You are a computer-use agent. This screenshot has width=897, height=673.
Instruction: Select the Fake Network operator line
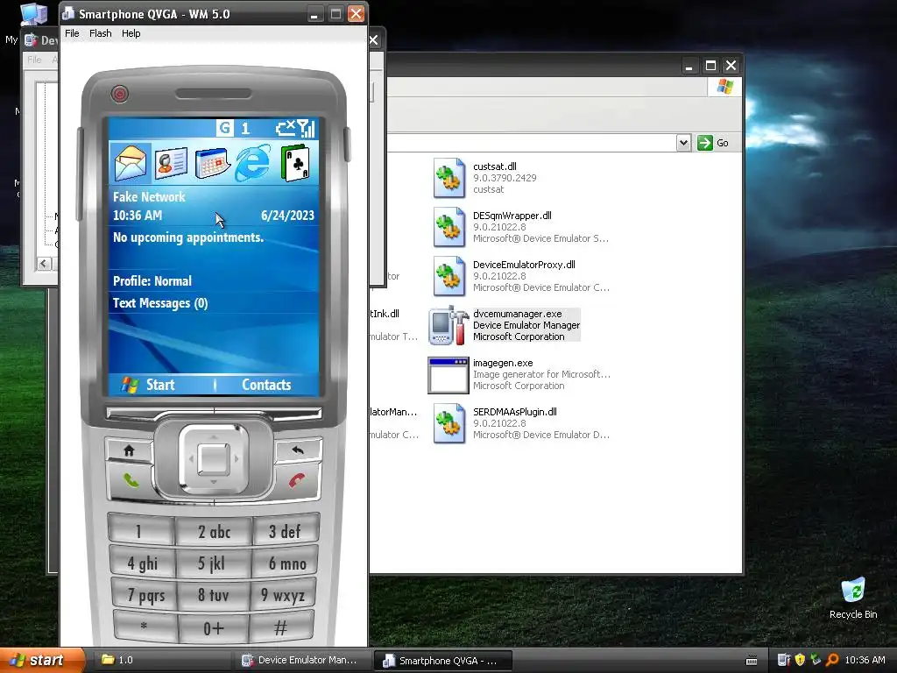tap(214, 197)
